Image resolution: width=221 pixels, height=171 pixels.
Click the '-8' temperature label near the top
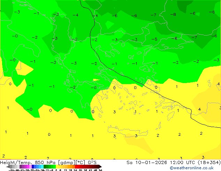[x=173, y=14]
